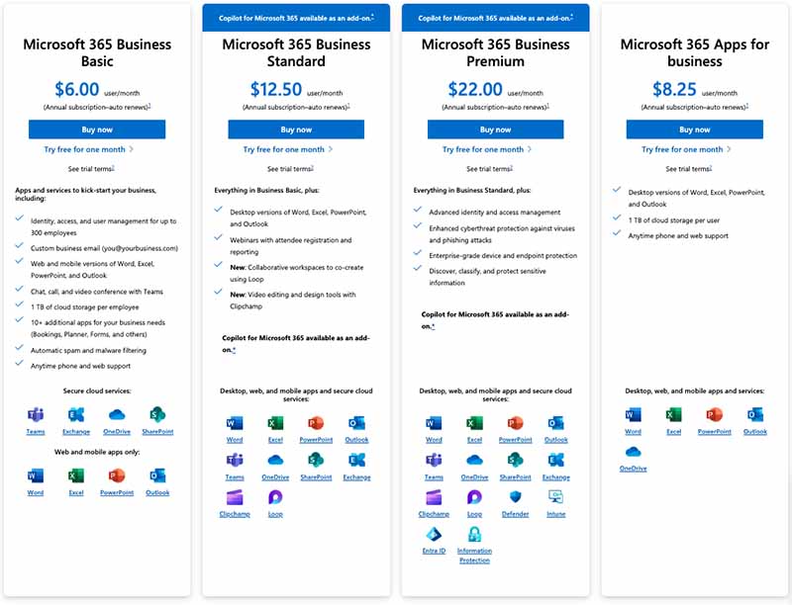
Task: Click "Enterprise-grade device and endpoint protection" feature
Action: (x=503, y=256)
